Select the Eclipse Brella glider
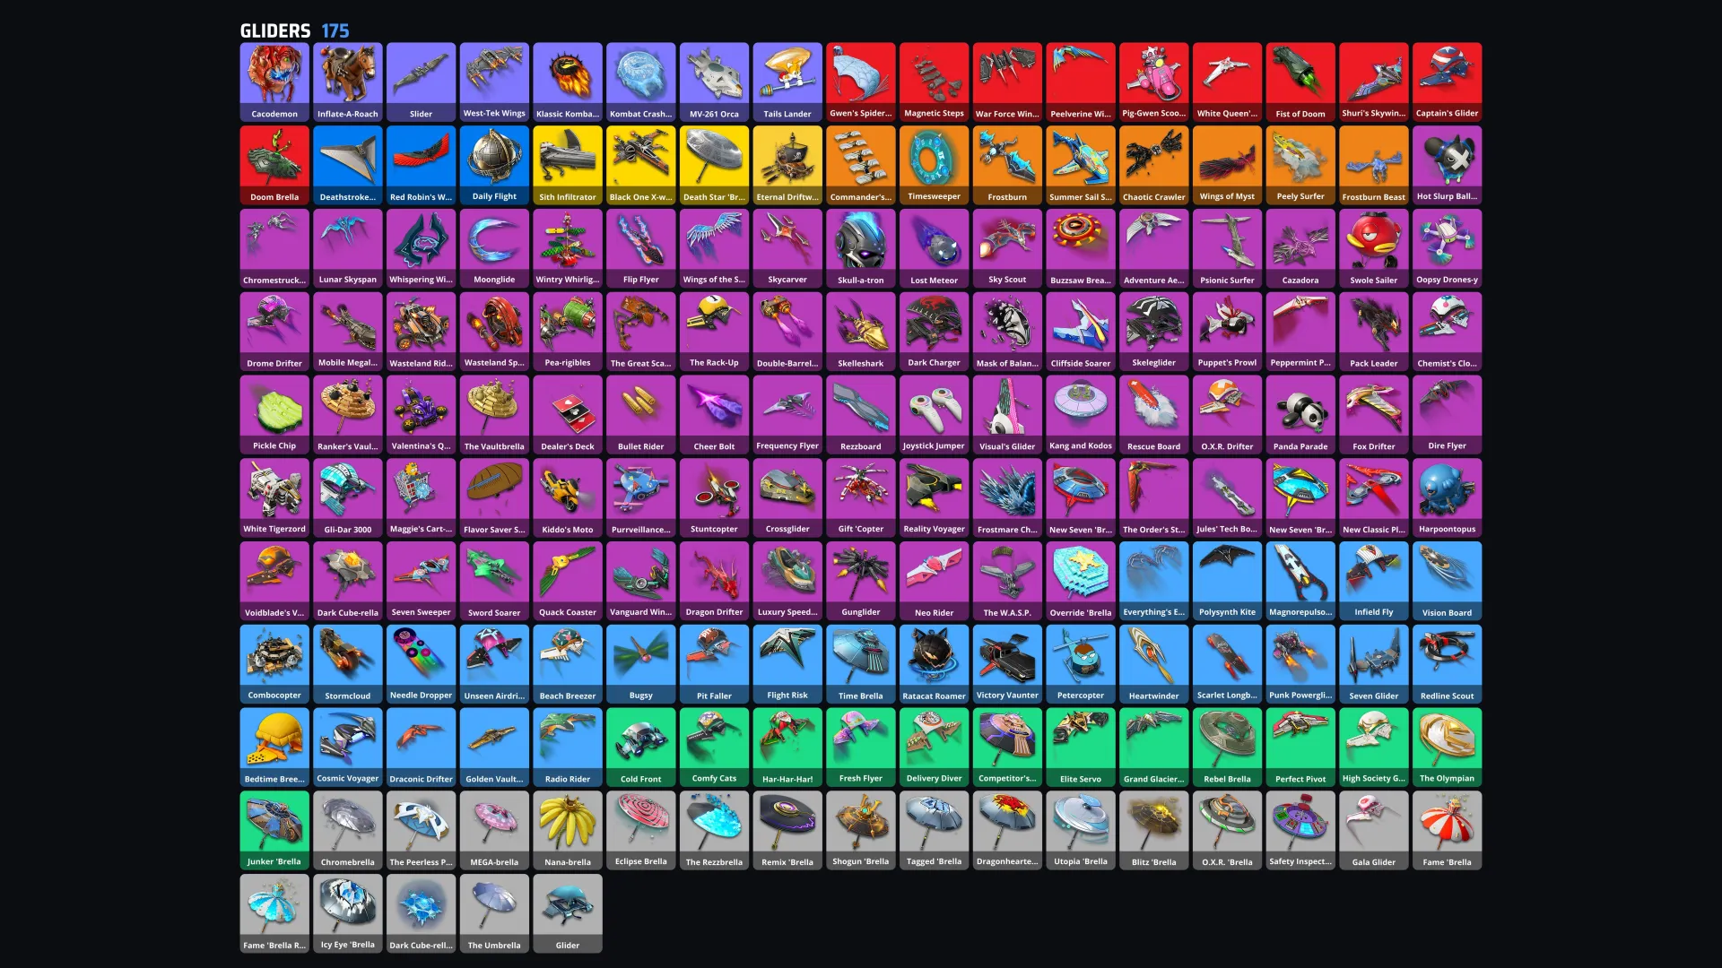1722x968 pixels. point(640,831)
